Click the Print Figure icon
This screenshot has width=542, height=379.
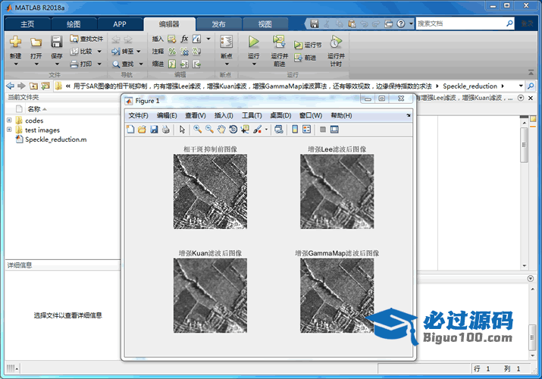click(166, 130)
